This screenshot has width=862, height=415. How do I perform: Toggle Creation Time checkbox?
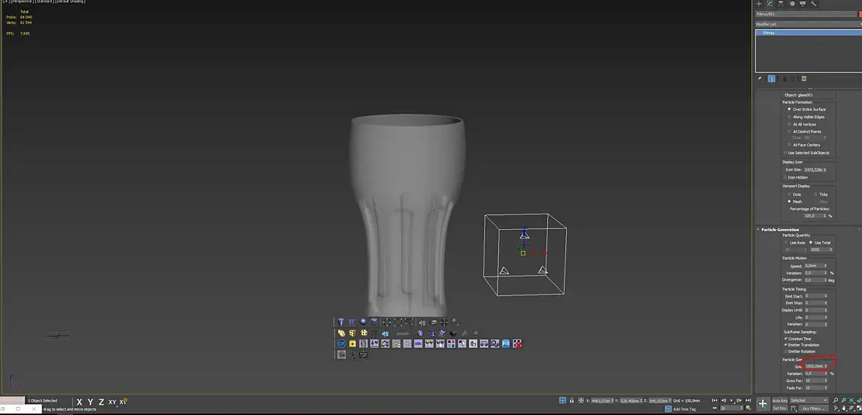tap(798, 338)
